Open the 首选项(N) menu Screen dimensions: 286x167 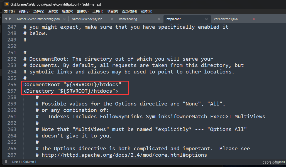(x=129, y=11)
